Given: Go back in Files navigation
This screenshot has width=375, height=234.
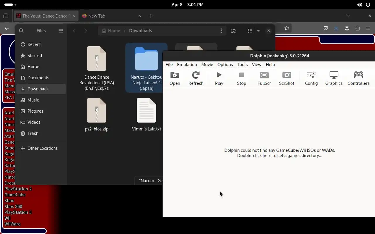Looking at the screenshot, I should click(74, 31).
